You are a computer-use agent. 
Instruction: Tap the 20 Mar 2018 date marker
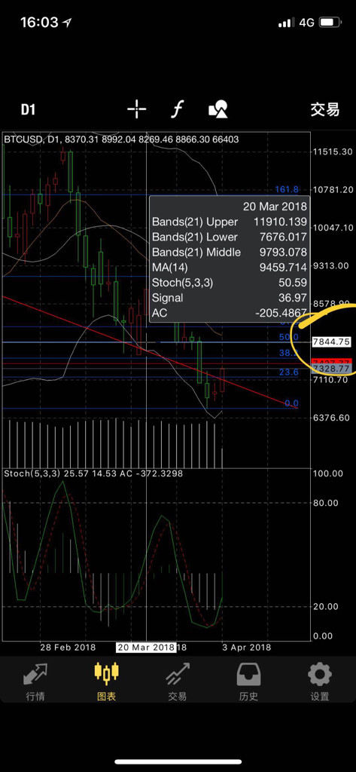pyautogui.click(x=146, y=647)
